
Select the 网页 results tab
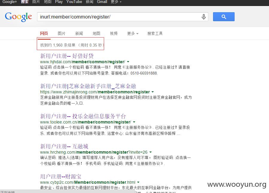44,33
